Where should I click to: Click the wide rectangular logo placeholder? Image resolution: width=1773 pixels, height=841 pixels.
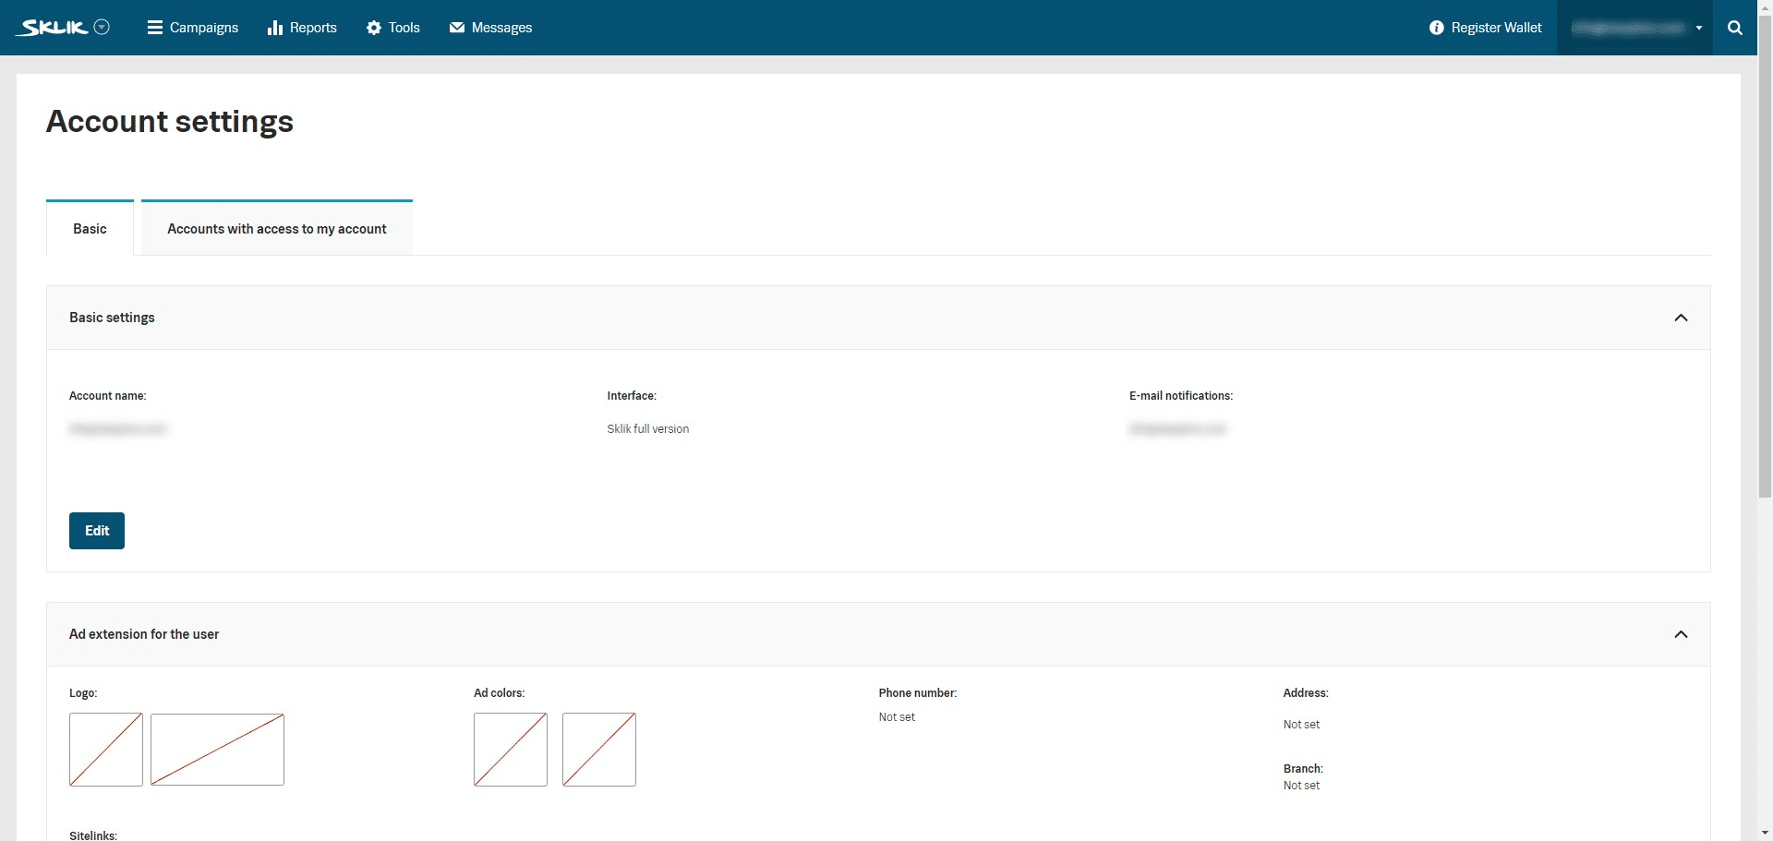(x=217, y=750)
